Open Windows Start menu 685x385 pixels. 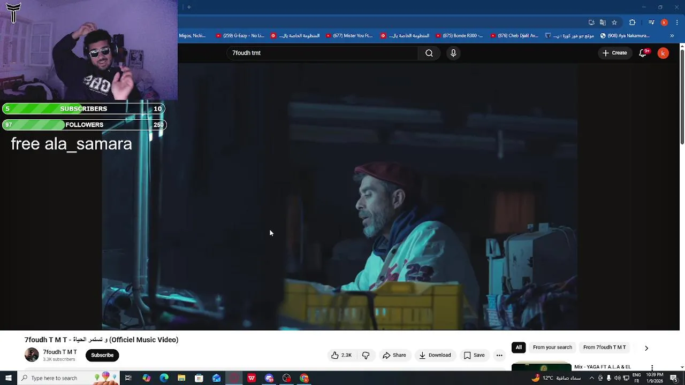tap(8, 378)
